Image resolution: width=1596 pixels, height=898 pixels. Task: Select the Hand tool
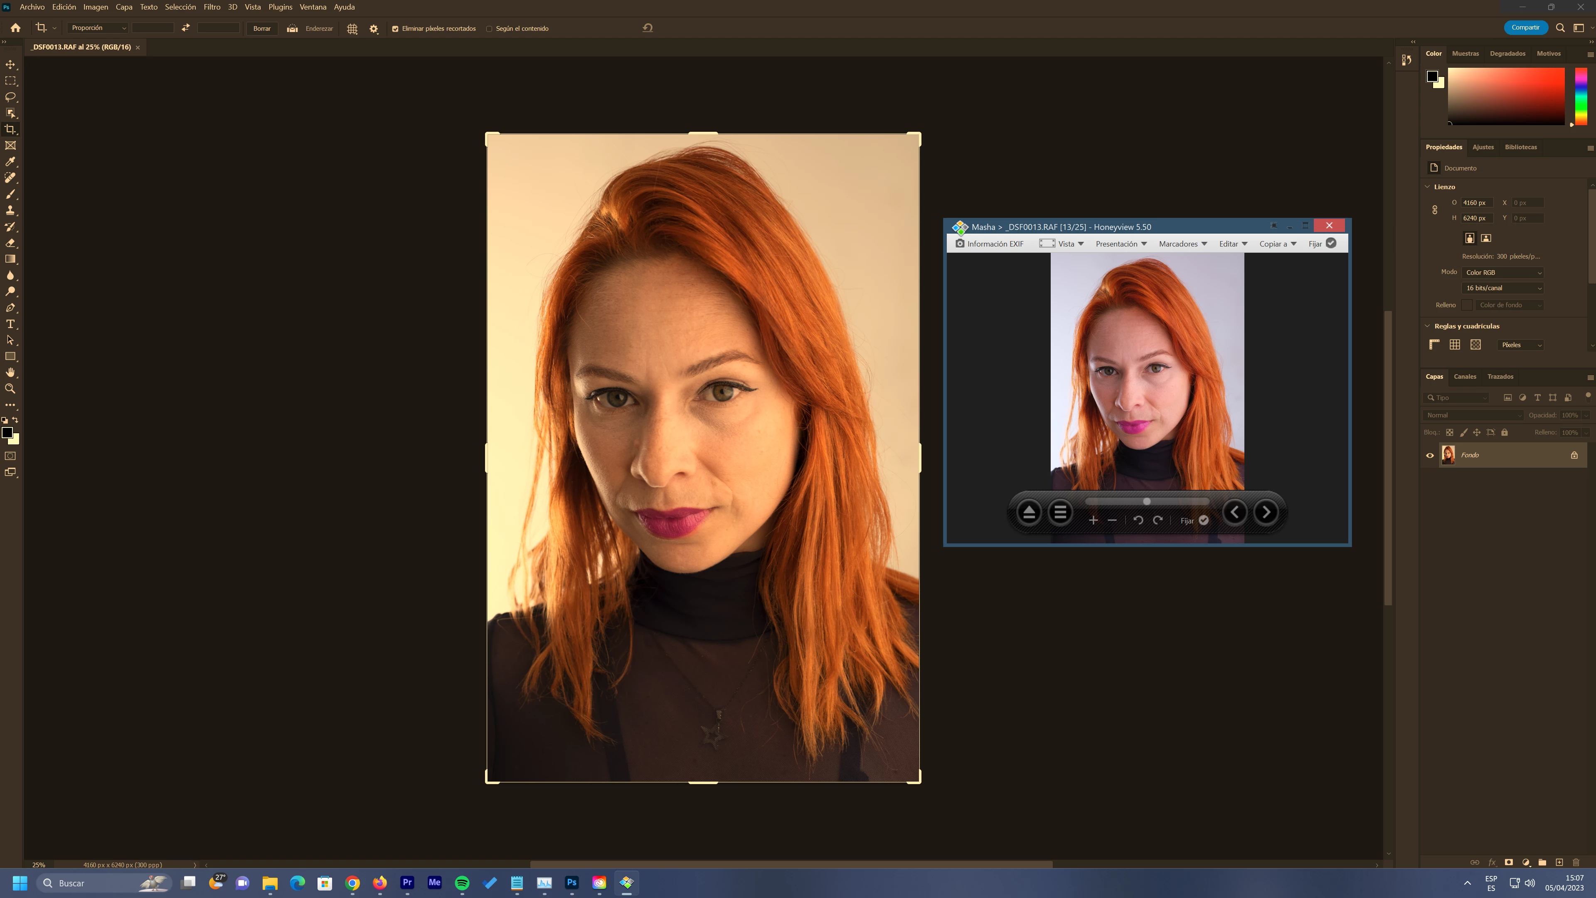point(10,373)
